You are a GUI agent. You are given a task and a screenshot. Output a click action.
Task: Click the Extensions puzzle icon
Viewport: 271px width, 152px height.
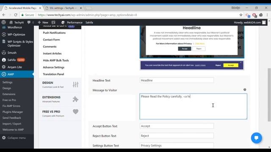tap(75, 99)
